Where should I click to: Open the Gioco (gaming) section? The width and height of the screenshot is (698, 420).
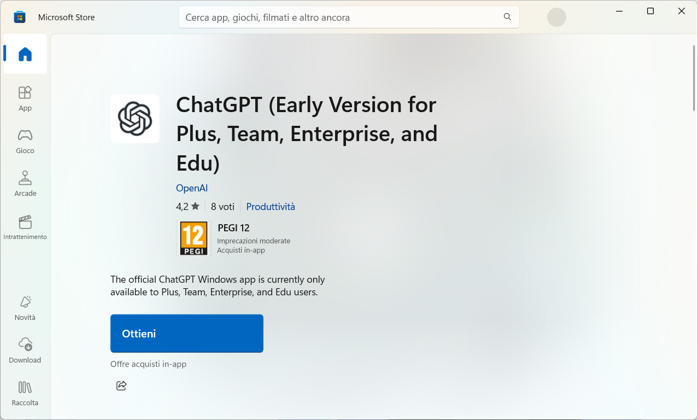tap(25, 141)
